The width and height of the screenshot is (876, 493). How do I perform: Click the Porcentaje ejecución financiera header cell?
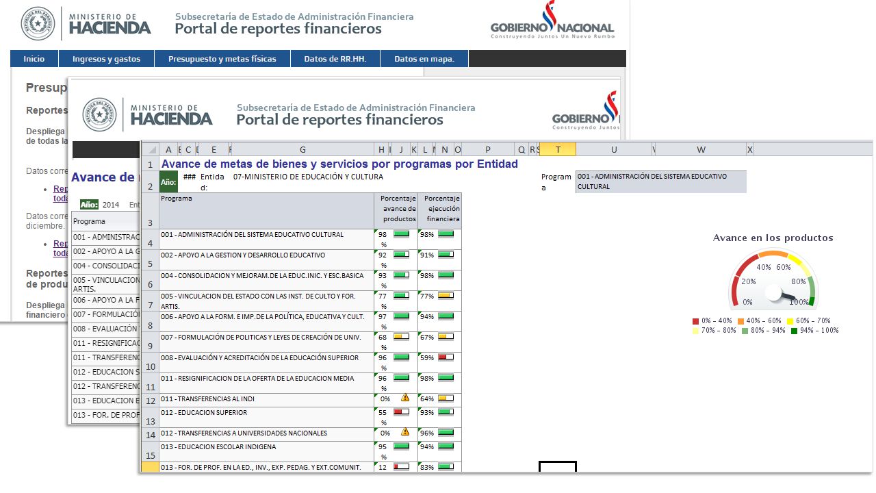(x=440, y=210)
